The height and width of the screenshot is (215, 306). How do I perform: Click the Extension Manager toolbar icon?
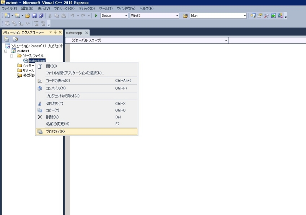tap(280, 16)
